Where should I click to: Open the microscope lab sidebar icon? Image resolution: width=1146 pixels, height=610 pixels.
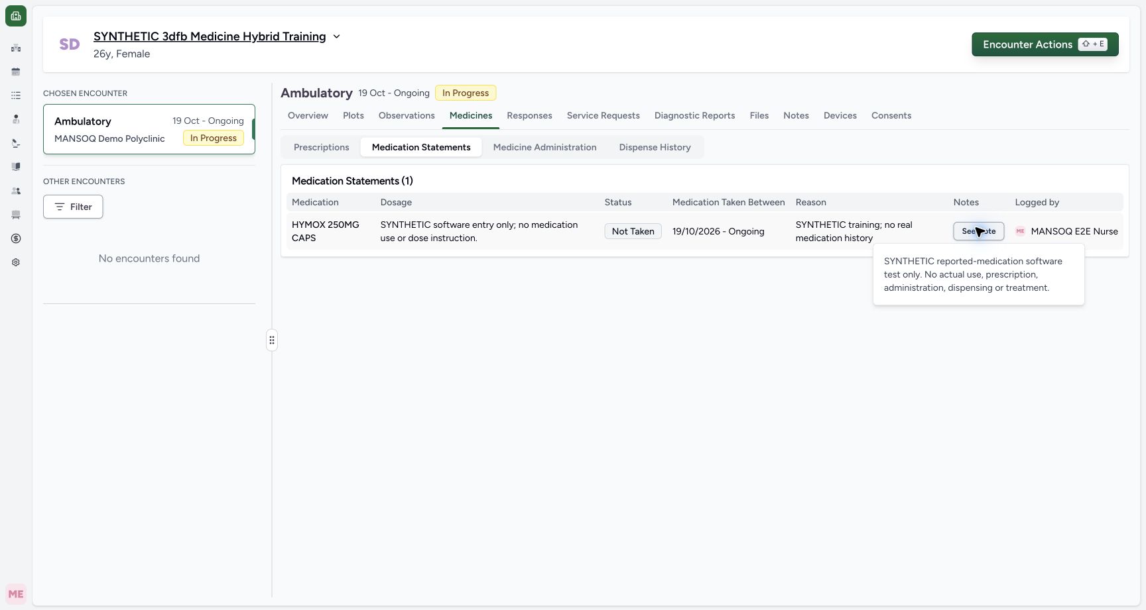pyautogui.click(x=16, y=143)
